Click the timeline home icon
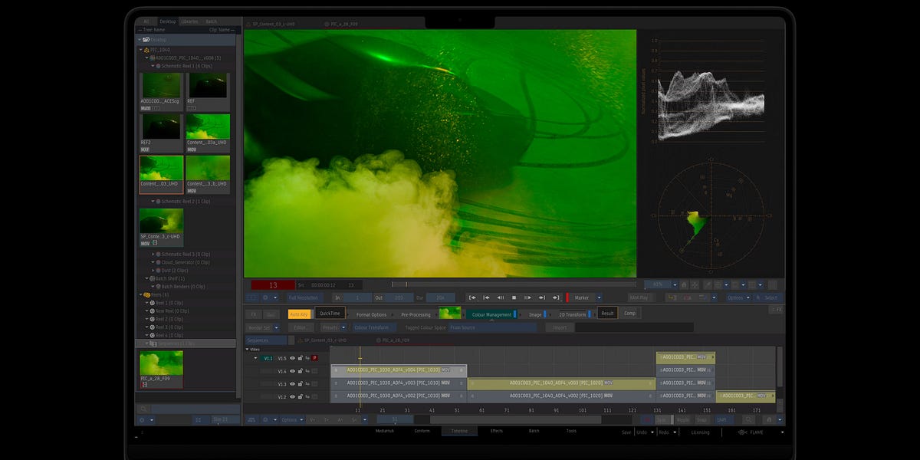 click(769, 420)
